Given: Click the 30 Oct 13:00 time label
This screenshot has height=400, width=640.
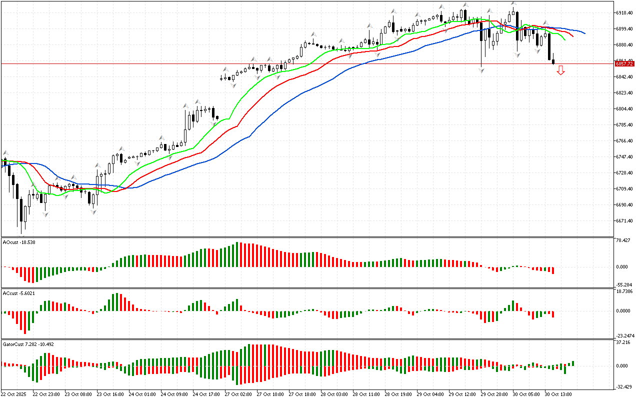Looking at the screenshot, I should coord(557,394).
